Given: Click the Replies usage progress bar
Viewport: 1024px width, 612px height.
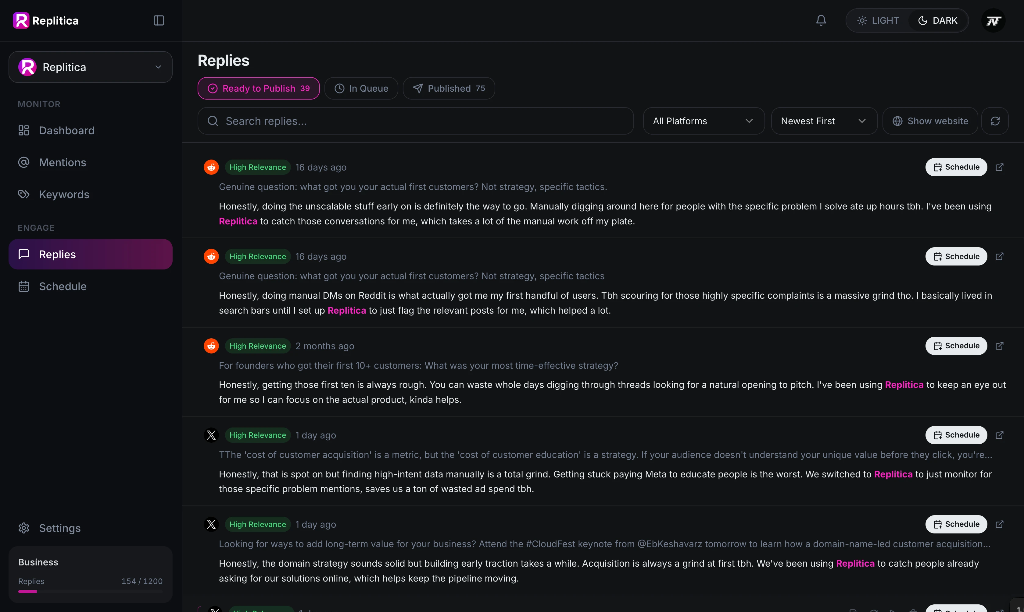Looking at the screenshot, I should 91,591.
